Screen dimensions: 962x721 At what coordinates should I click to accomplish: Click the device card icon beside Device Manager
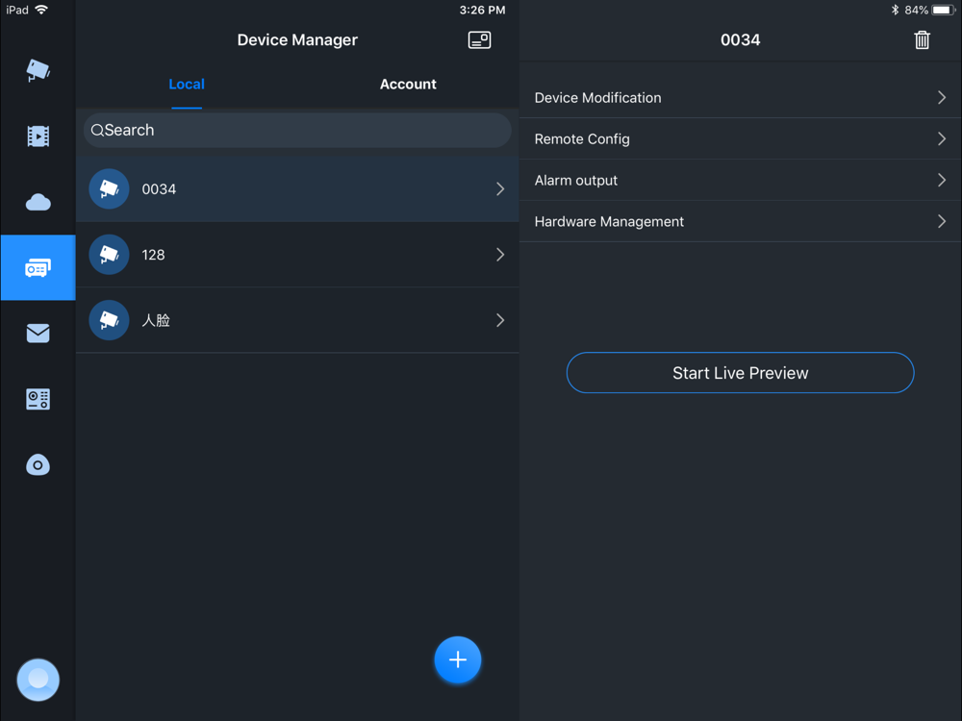click(x=479, y=39)
